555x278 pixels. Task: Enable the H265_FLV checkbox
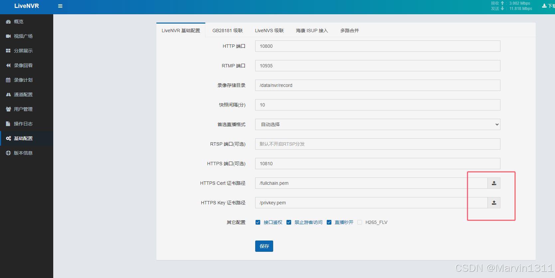pyautogui.click(x=360, y=222)
